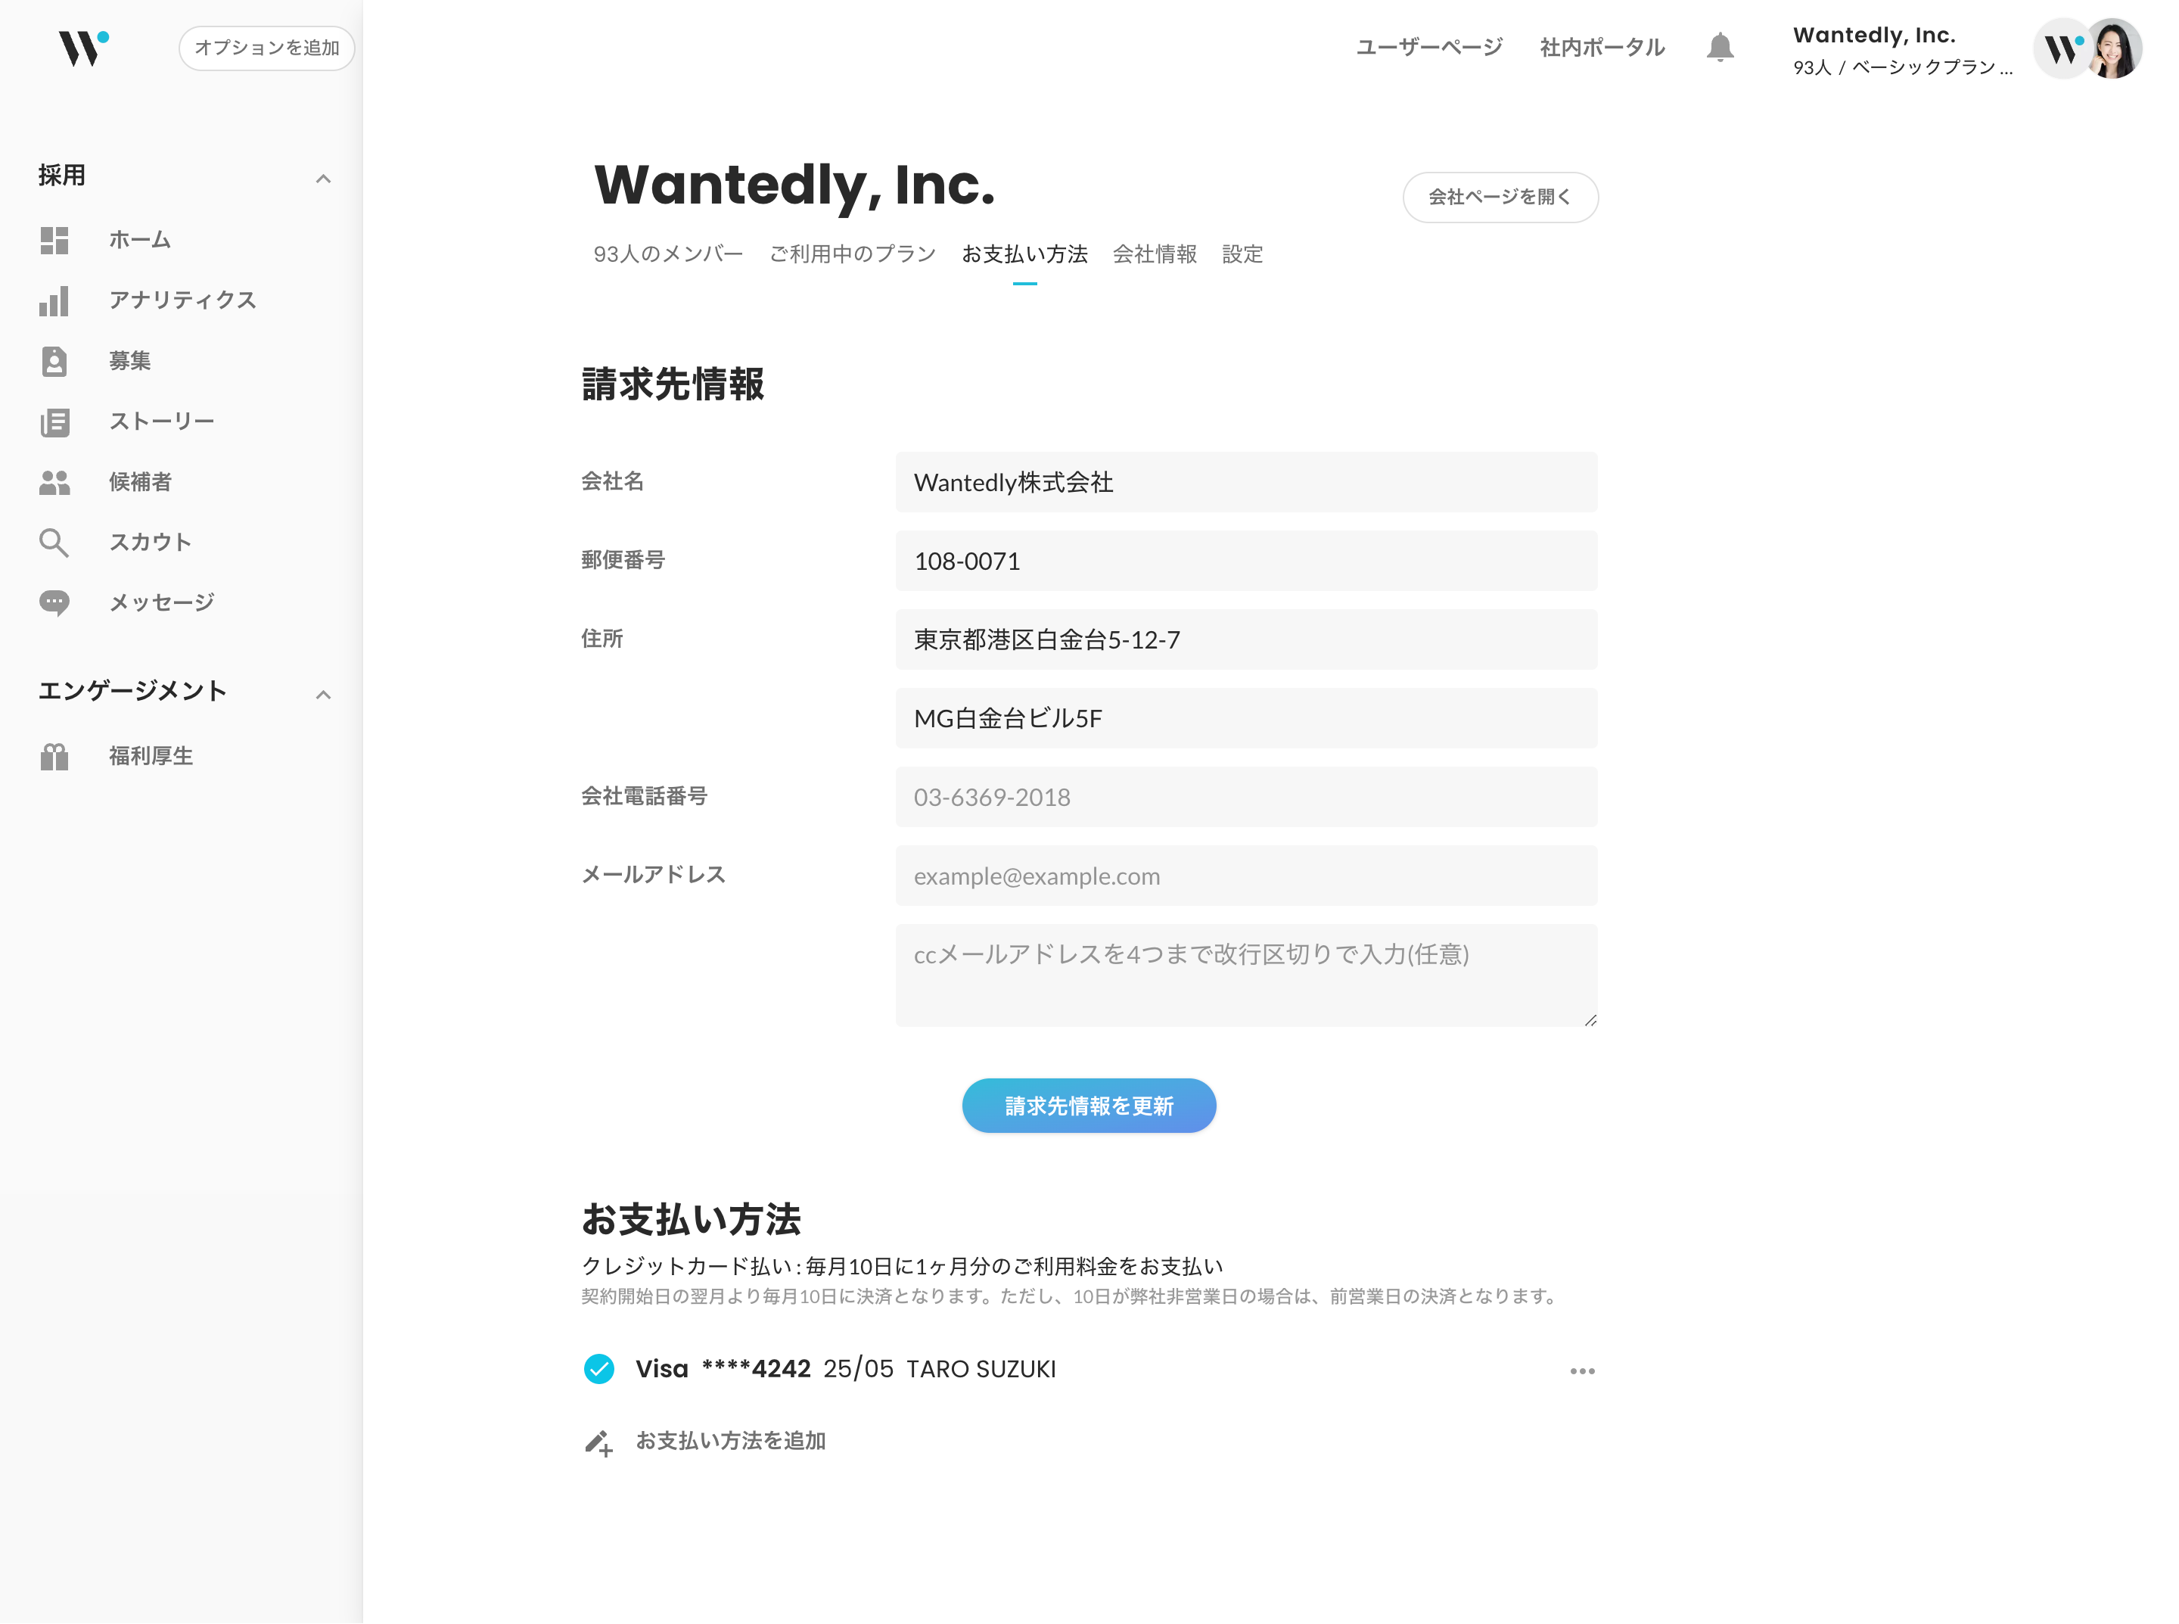Click 会社ページを開く button
This screenshot has height=1624, width=2179.
(1499, 198)
